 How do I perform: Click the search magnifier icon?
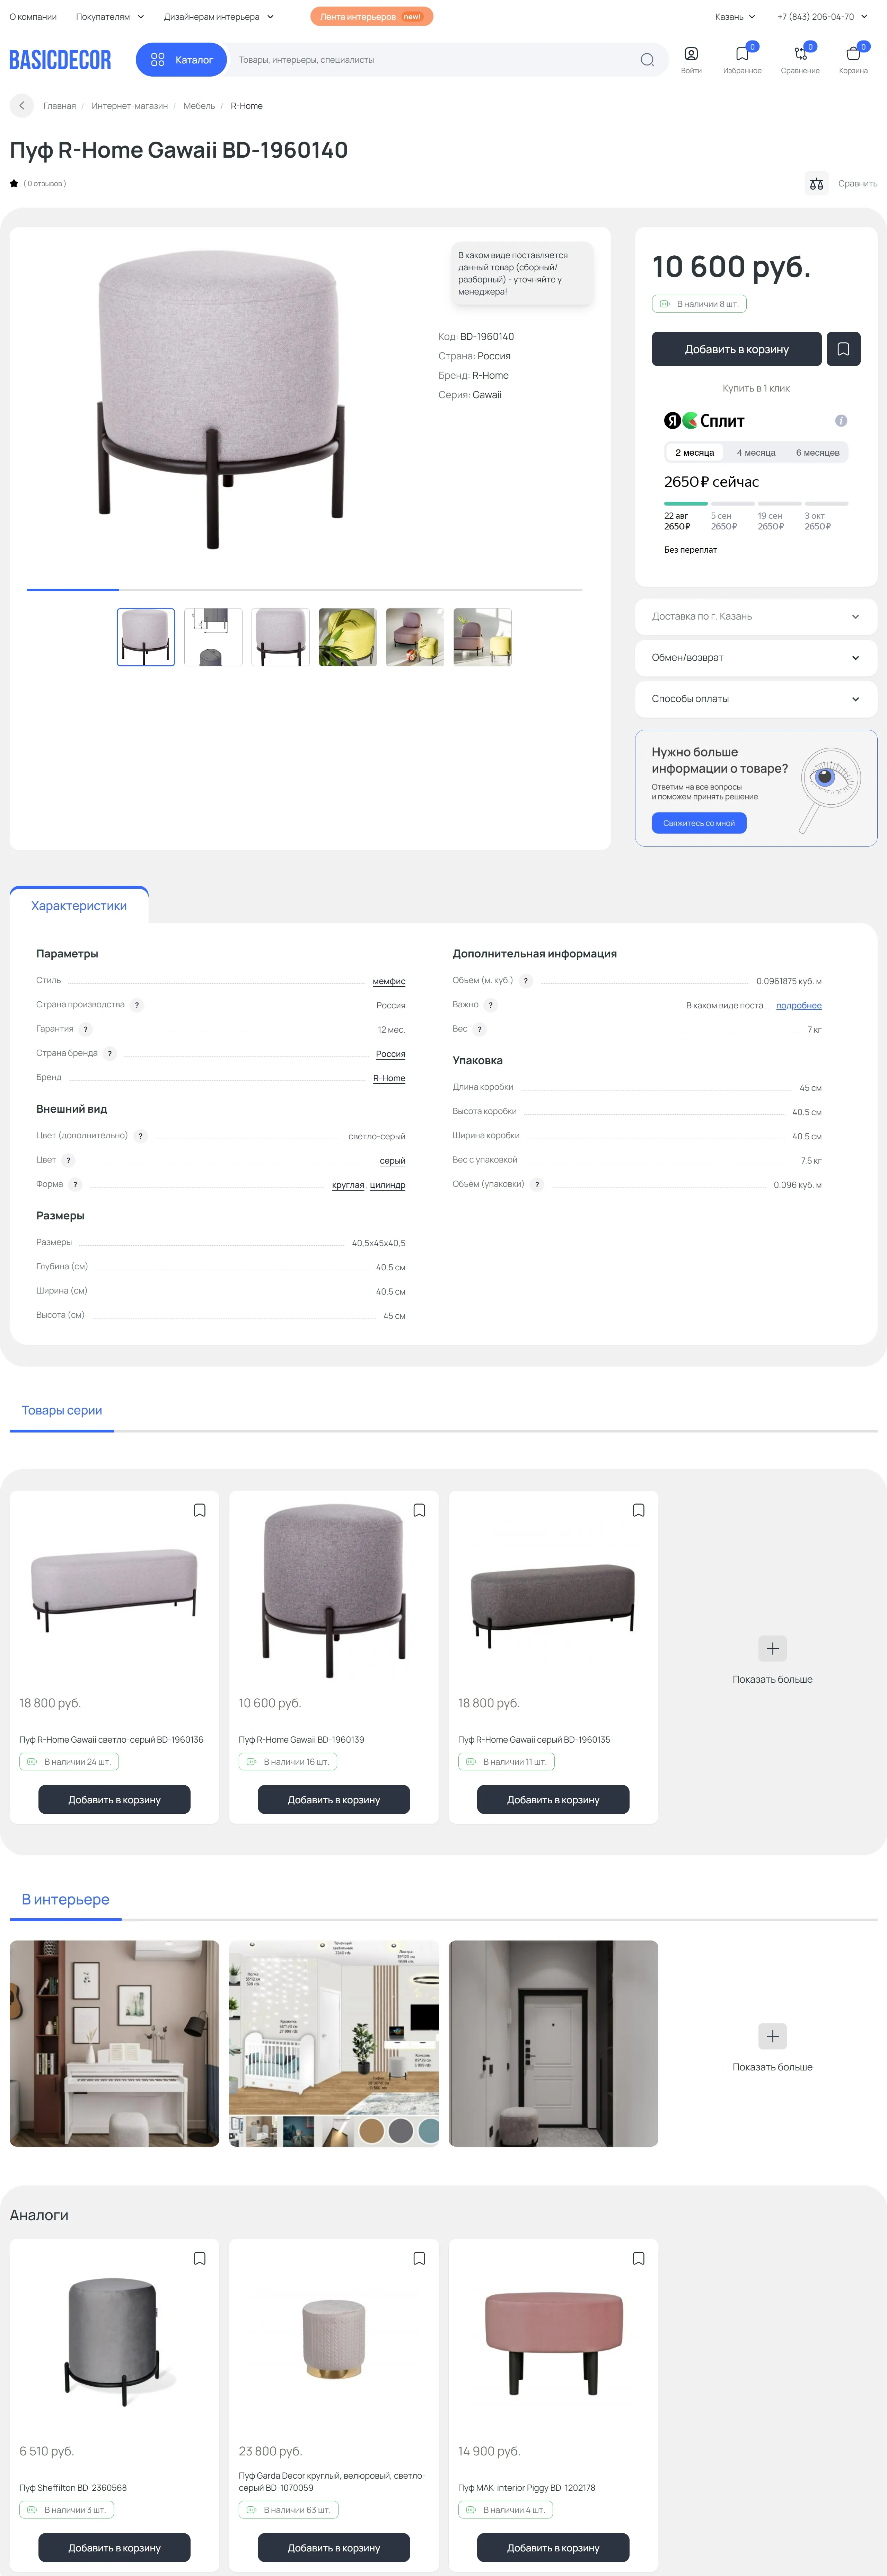tap(647, 60)
